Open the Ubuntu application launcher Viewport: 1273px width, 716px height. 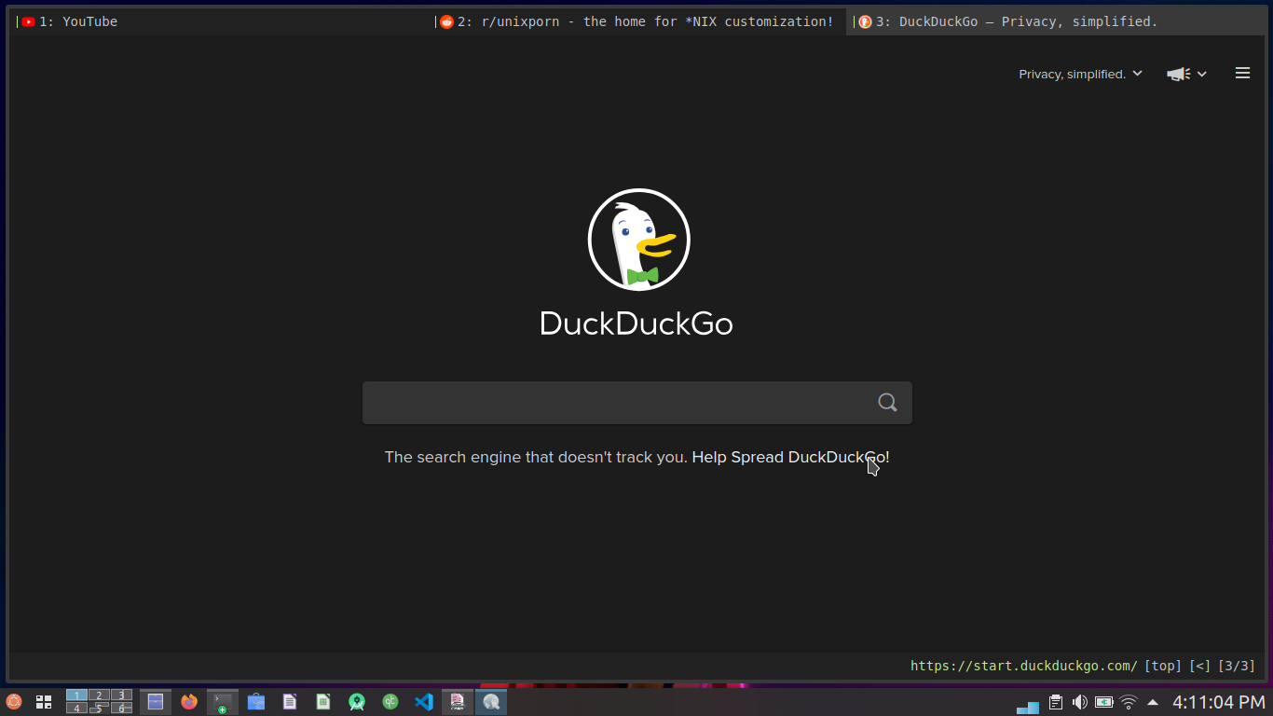pos(14,702)
